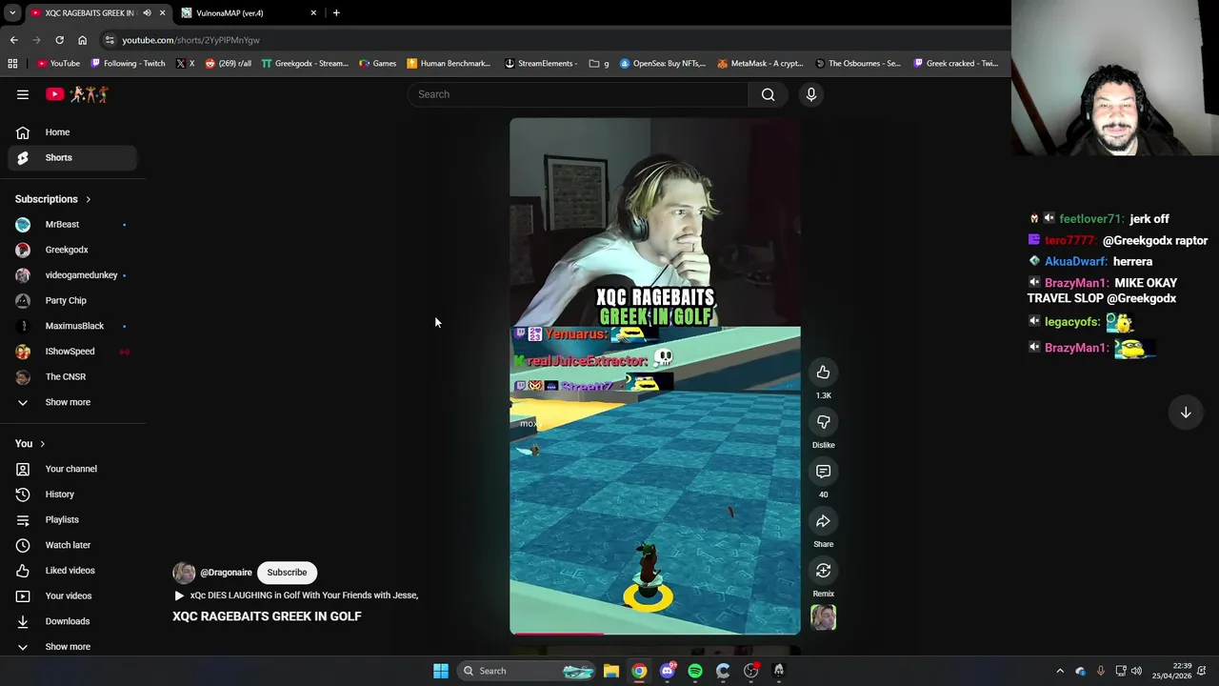The width and height of the screenshot is (1219, 686).
Task: Open Watch later list
Action: 72,545
